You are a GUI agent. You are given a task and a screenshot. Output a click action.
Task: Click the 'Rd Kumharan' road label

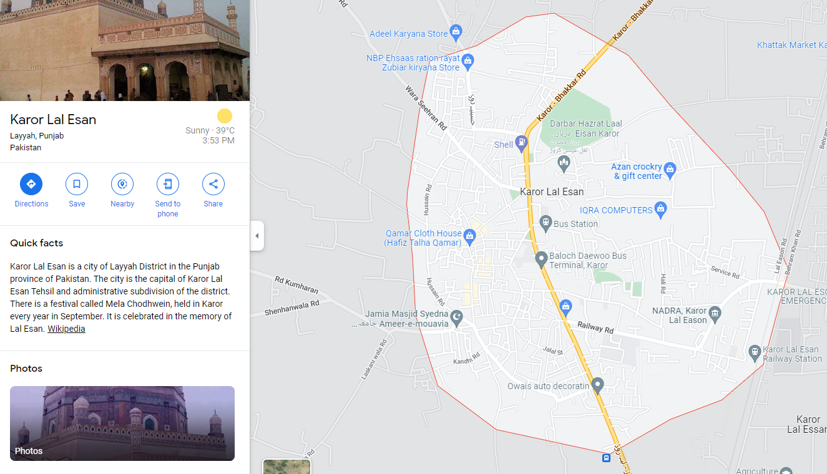[x=296, y=284]
